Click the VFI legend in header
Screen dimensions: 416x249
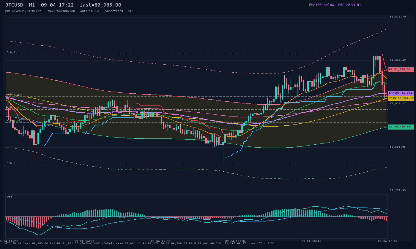pos(131,11)
